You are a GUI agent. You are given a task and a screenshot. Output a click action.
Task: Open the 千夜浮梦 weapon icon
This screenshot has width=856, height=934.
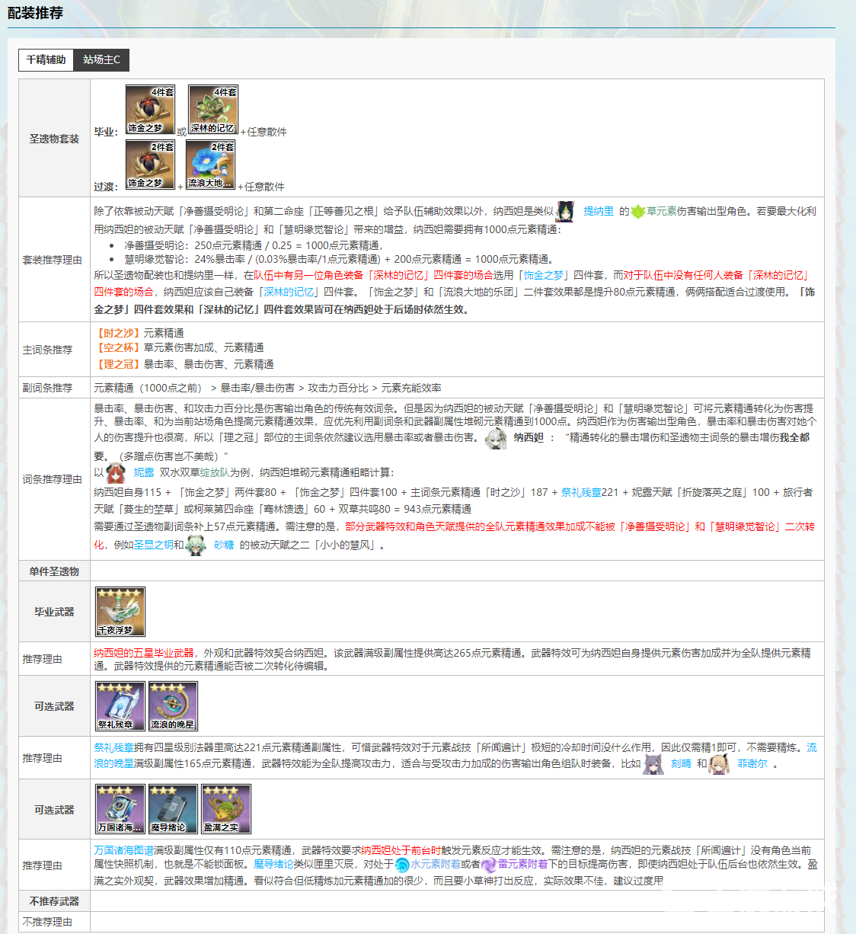pyautogui.click(x=120, y=612)
